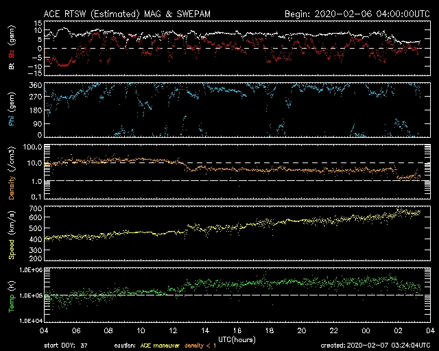This screenshot has height=351, width=439.
Task: Click the Begin 2020-02-06 04:00:00UTC timestamp
Action: [x=356, y=14]
